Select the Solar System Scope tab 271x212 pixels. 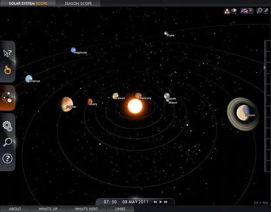click(28, 3)
